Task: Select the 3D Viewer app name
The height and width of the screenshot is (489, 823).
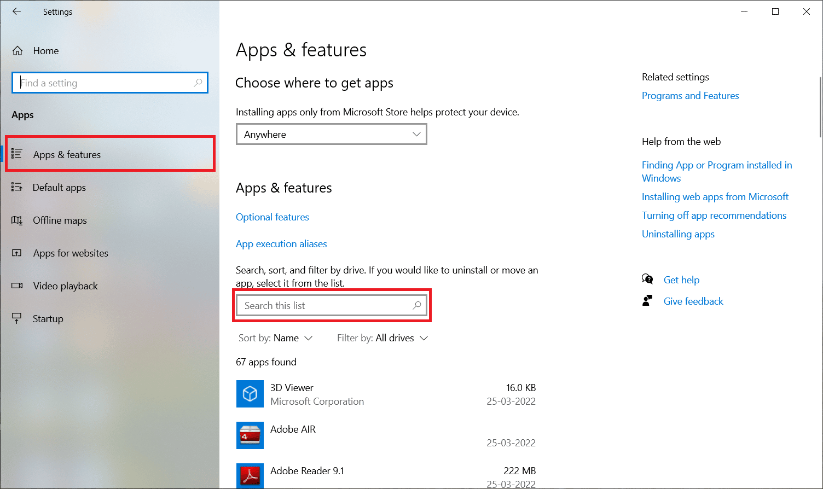Action: coord(292,388)
